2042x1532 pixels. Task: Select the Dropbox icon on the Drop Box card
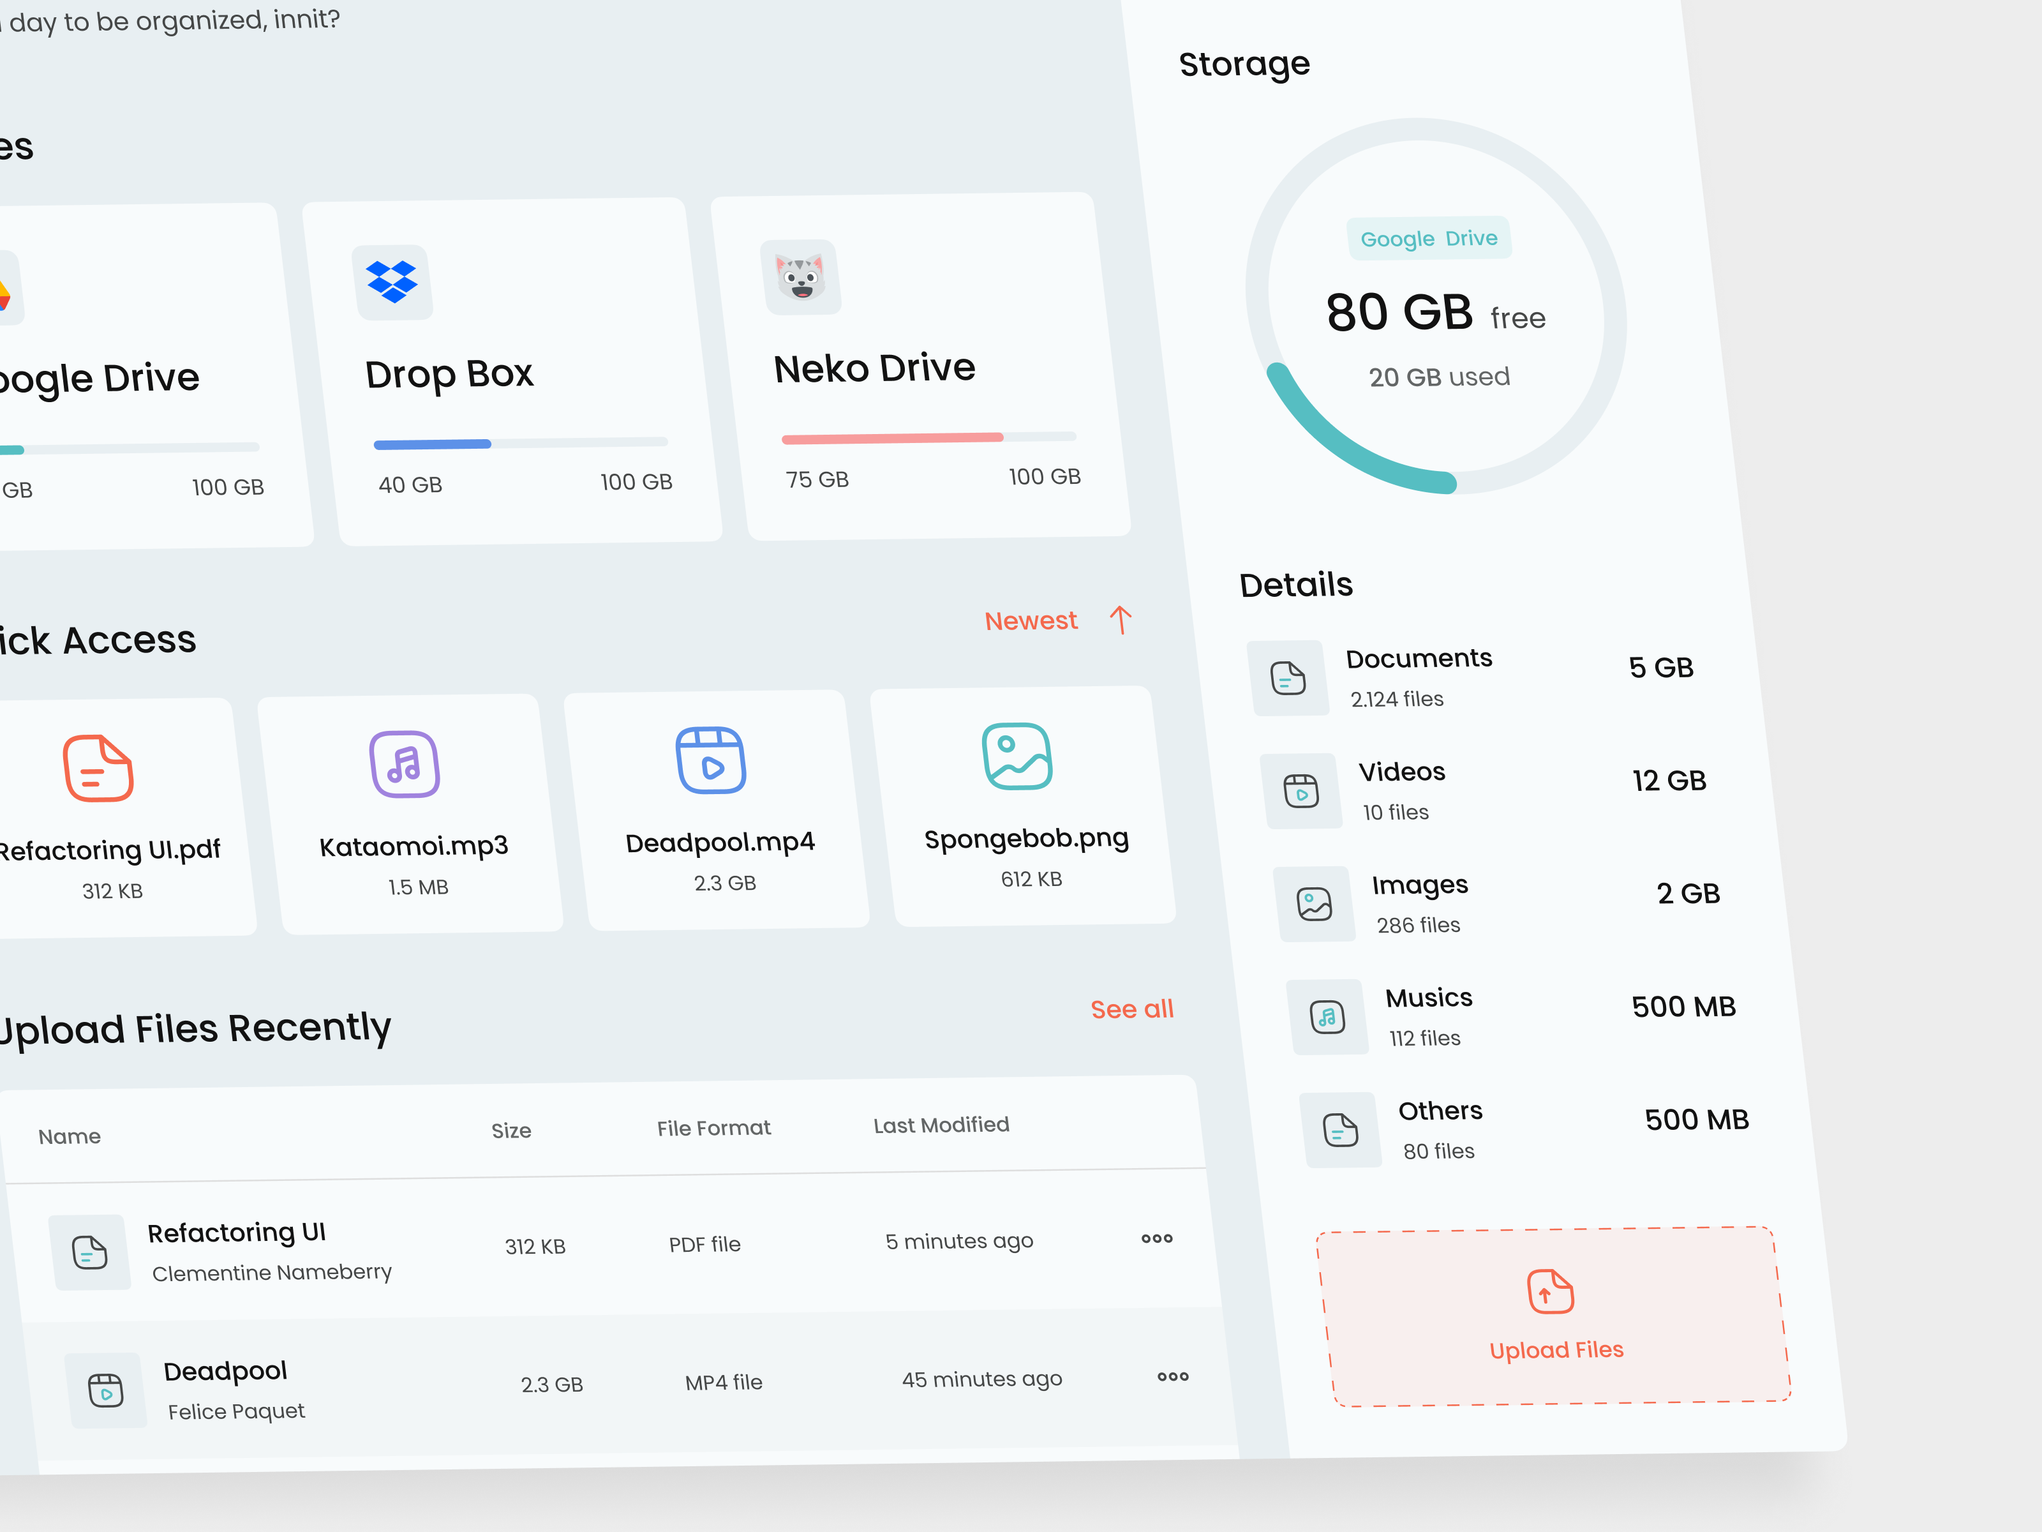click(x=394, y=282)
